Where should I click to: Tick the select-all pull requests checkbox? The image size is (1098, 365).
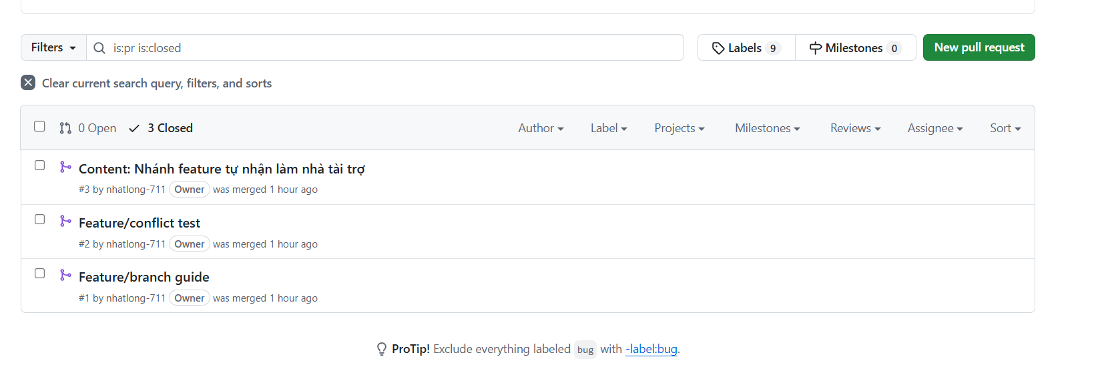[39, 126]
